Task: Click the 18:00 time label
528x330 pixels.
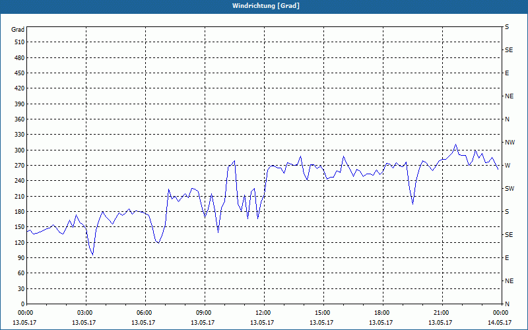Action: tap(383, 313)
